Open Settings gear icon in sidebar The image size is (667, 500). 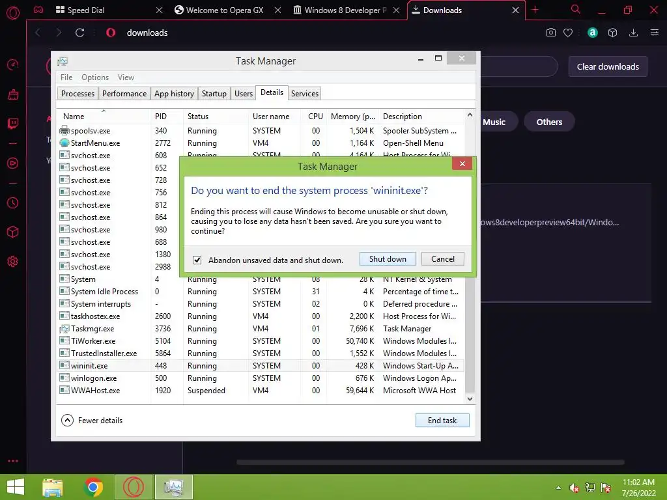(13, 262)
